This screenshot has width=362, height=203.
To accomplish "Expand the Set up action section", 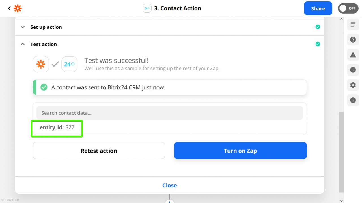I will click(x=170, y=27).
